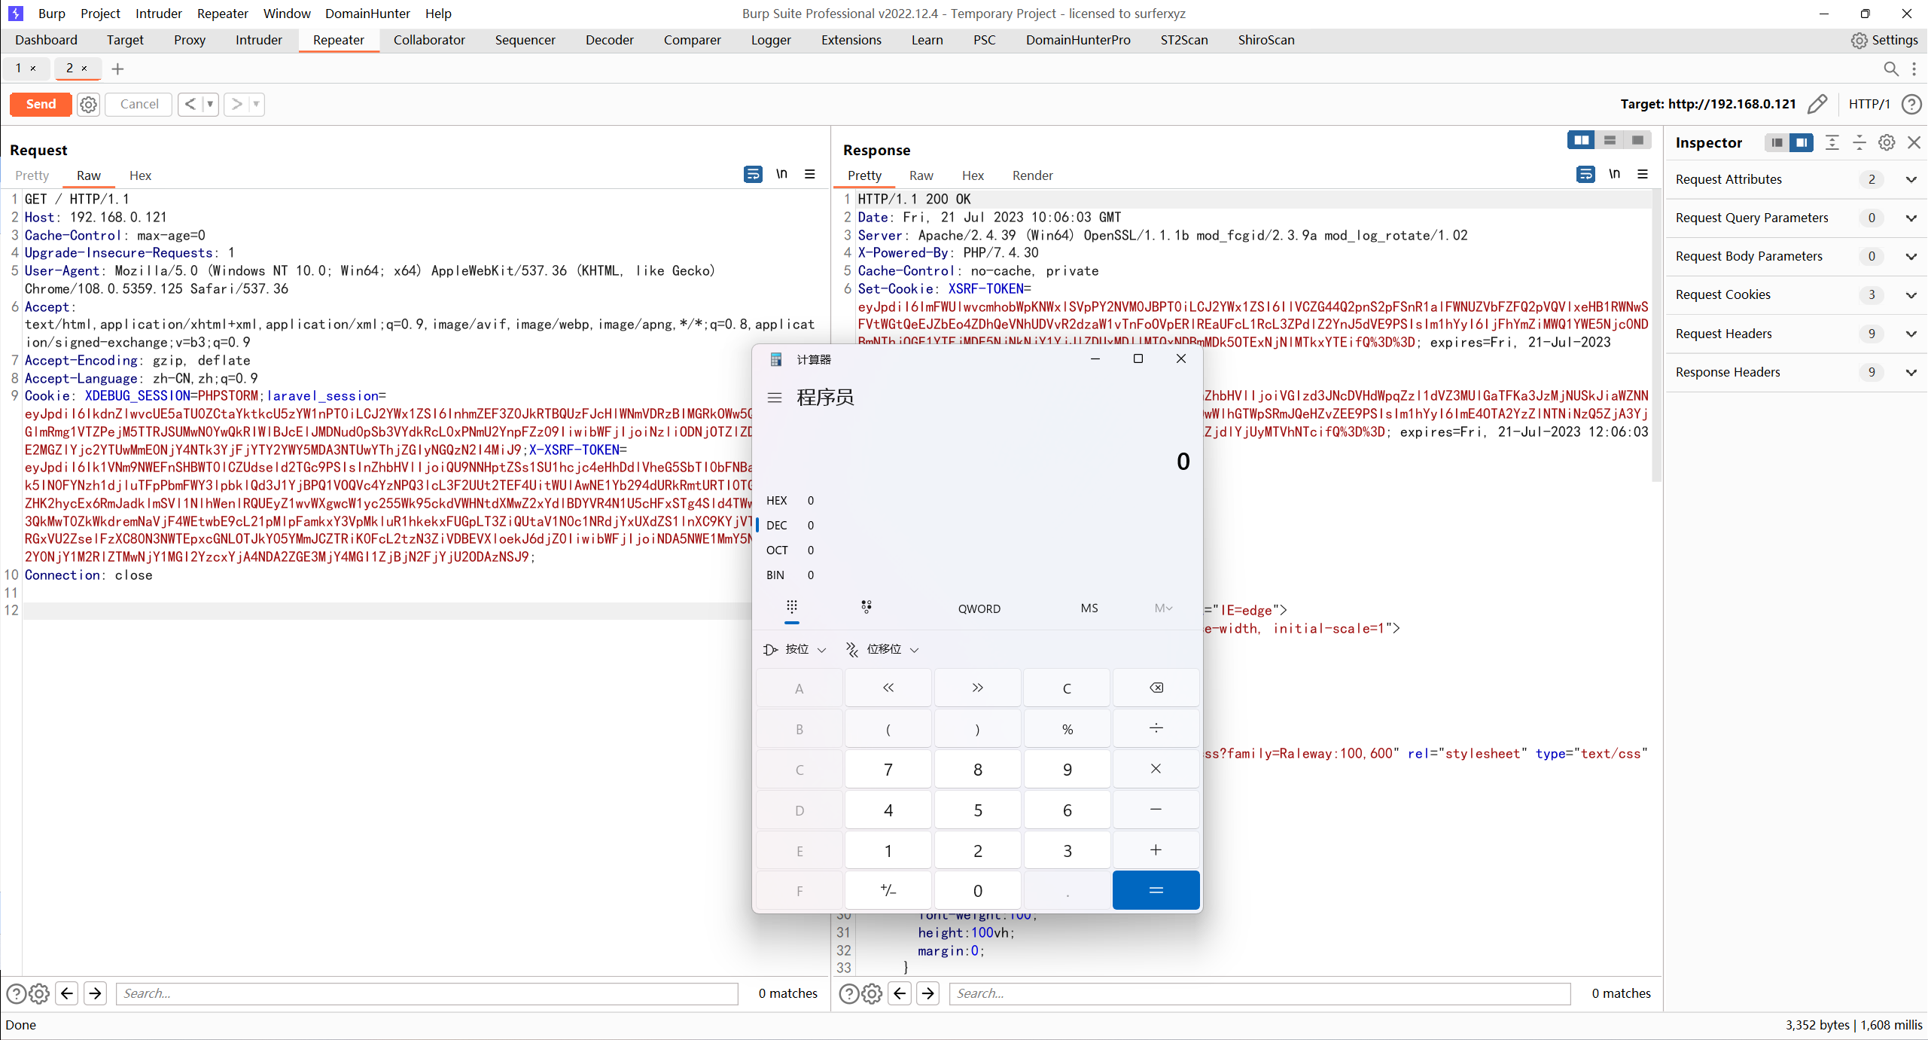
Task: Click the orange Send button
Action: click(41, 104)
